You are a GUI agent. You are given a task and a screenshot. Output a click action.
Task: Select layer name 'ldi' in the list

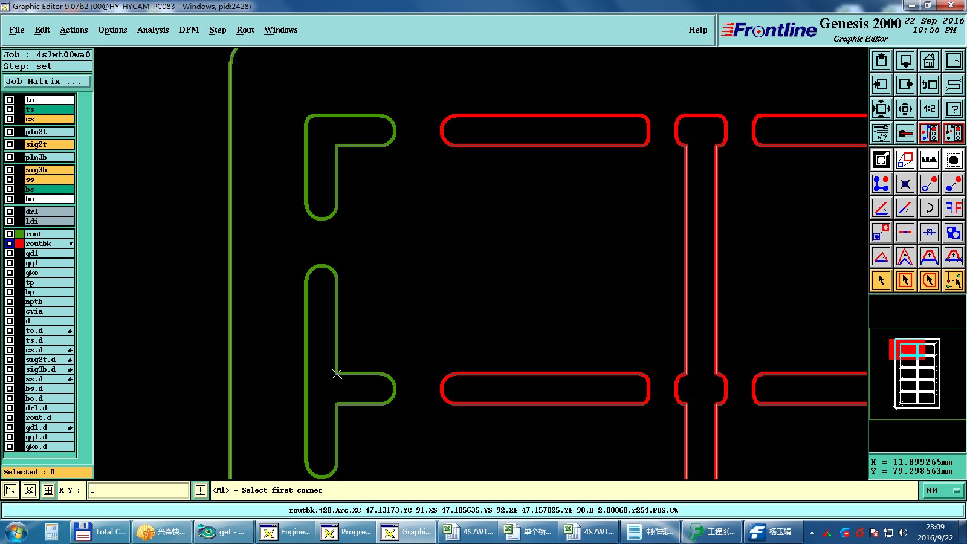[49, 221]
